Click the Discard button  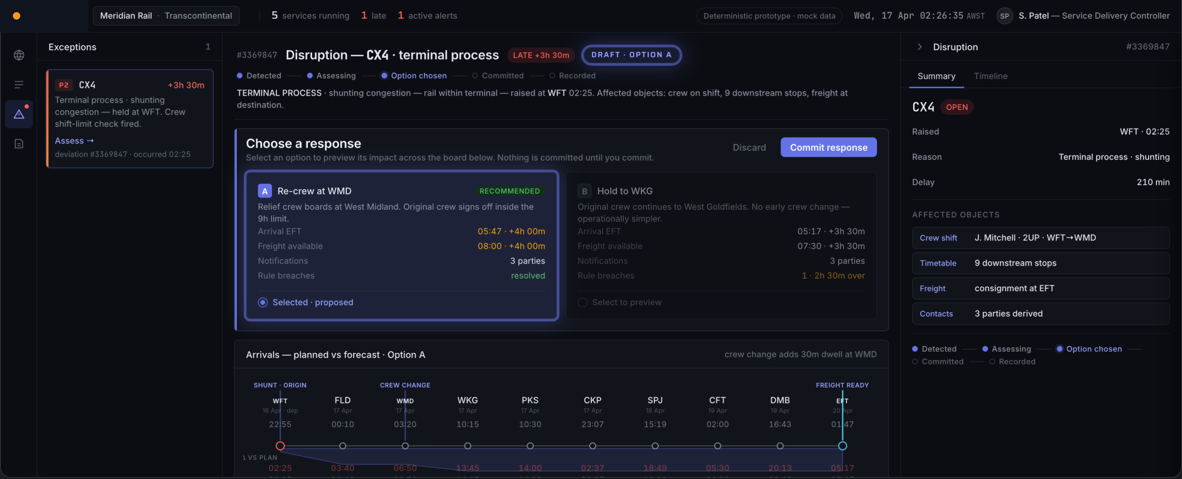(749, 147)
